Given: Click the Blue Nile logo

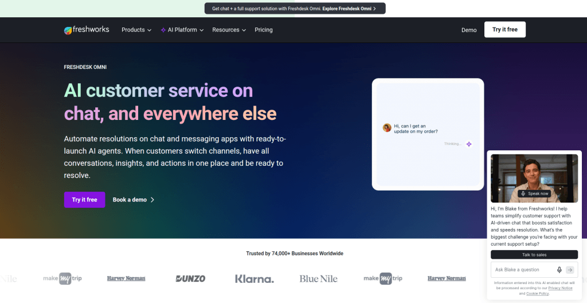Looking at the screenshot, I should pyautogui.click(x=318, y=279).
